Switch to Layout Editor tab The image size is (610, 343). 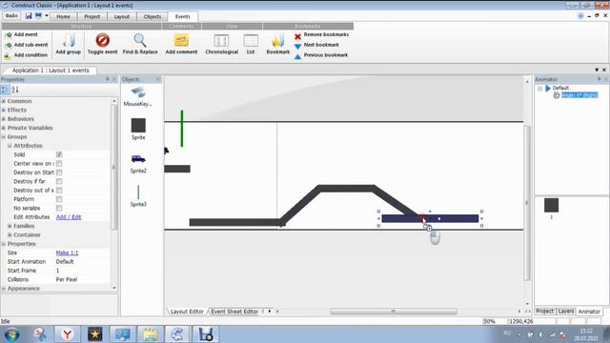(187, 312)
